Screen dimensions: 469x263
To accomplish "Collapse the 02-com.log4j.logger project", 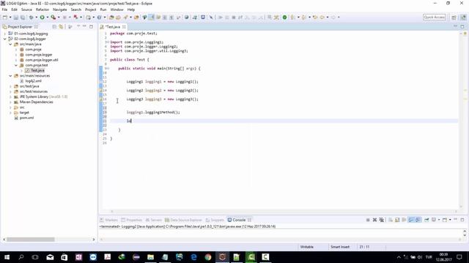I will (5, 39).
